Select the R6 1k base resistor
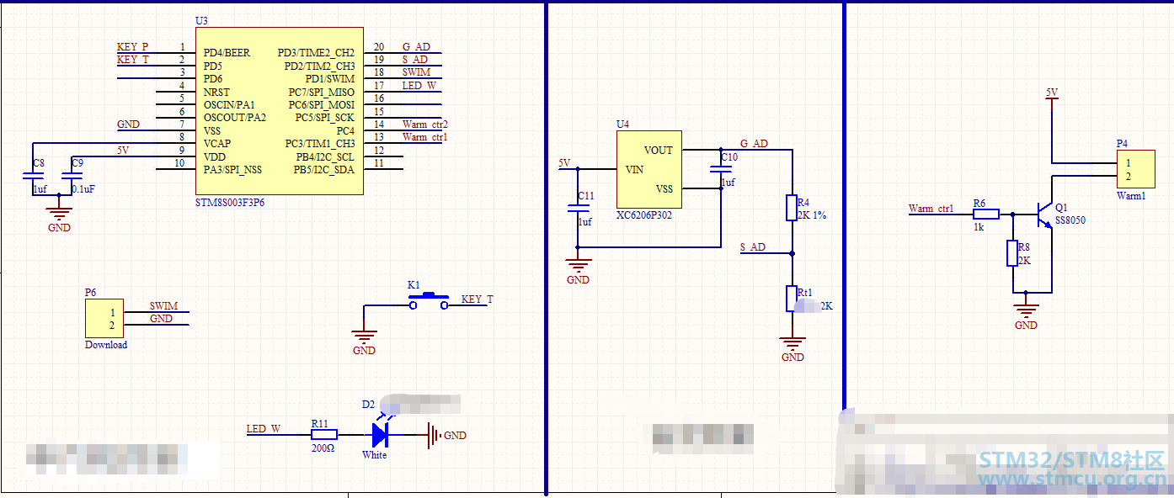This screenshot has height=498, width=1174. (986, 215)
